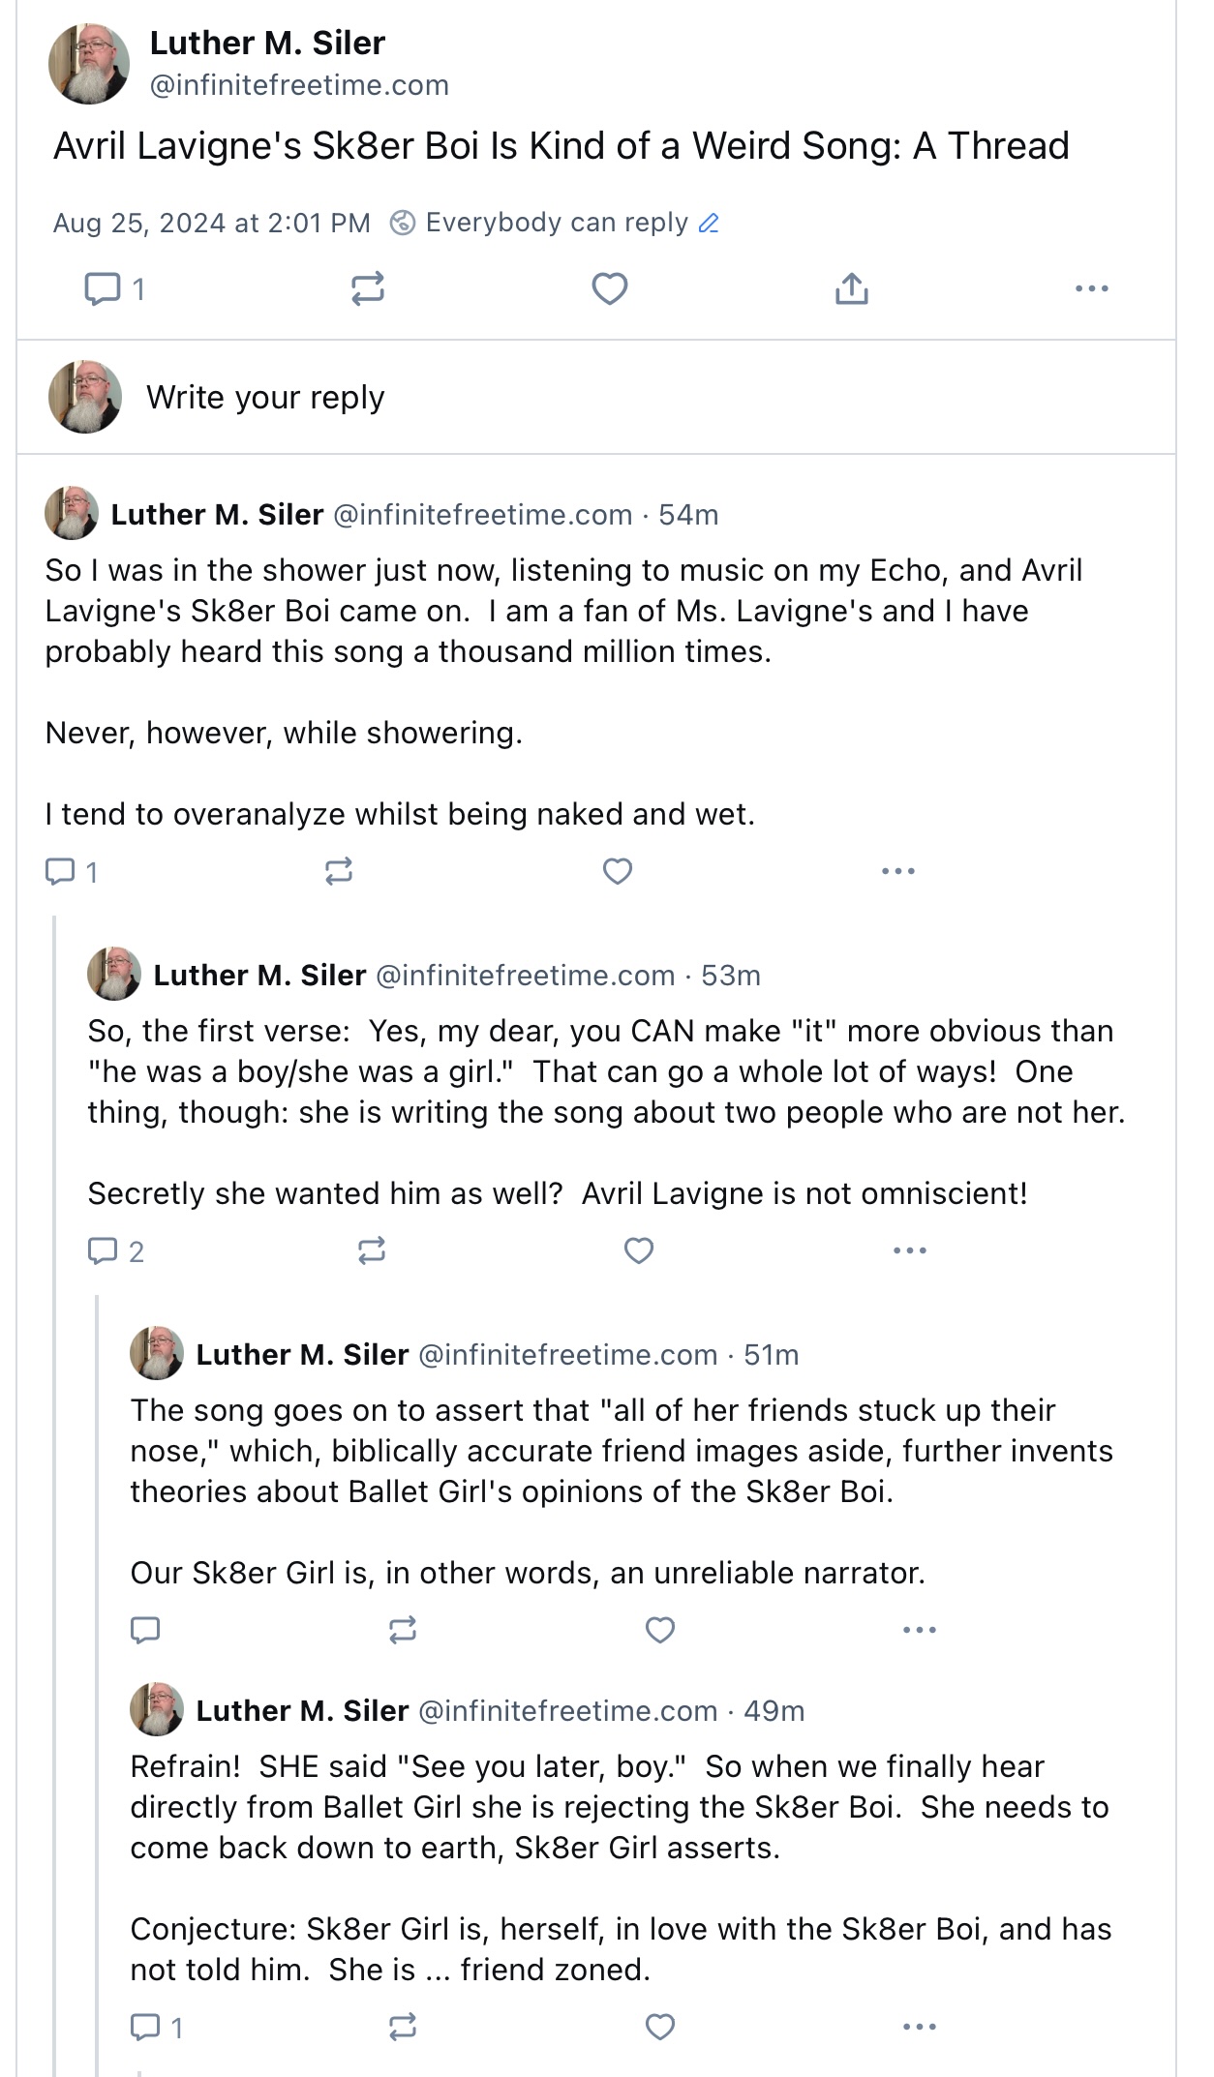Like the 53m 'not omniscient' post

(x=639, y=1251)
